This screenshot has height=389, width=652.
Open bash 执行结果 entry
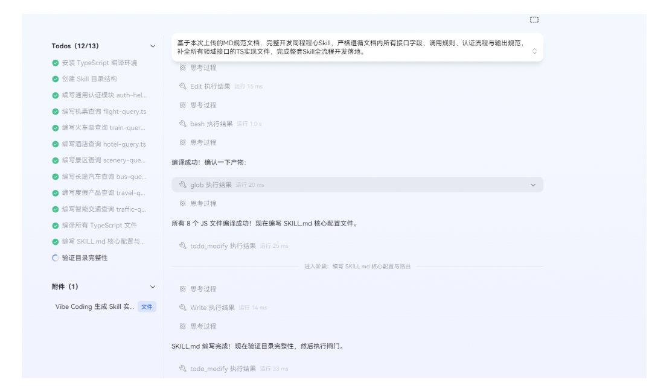click(x=211, y=124)
